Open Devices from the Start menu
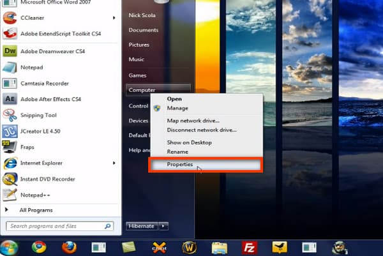 click(x=139, y=121)
